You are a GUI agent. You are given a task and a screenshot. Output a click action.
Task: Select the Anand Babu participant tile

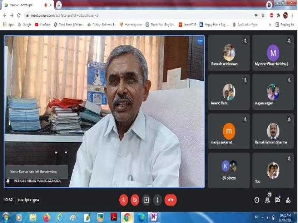[x=229, y=92]
